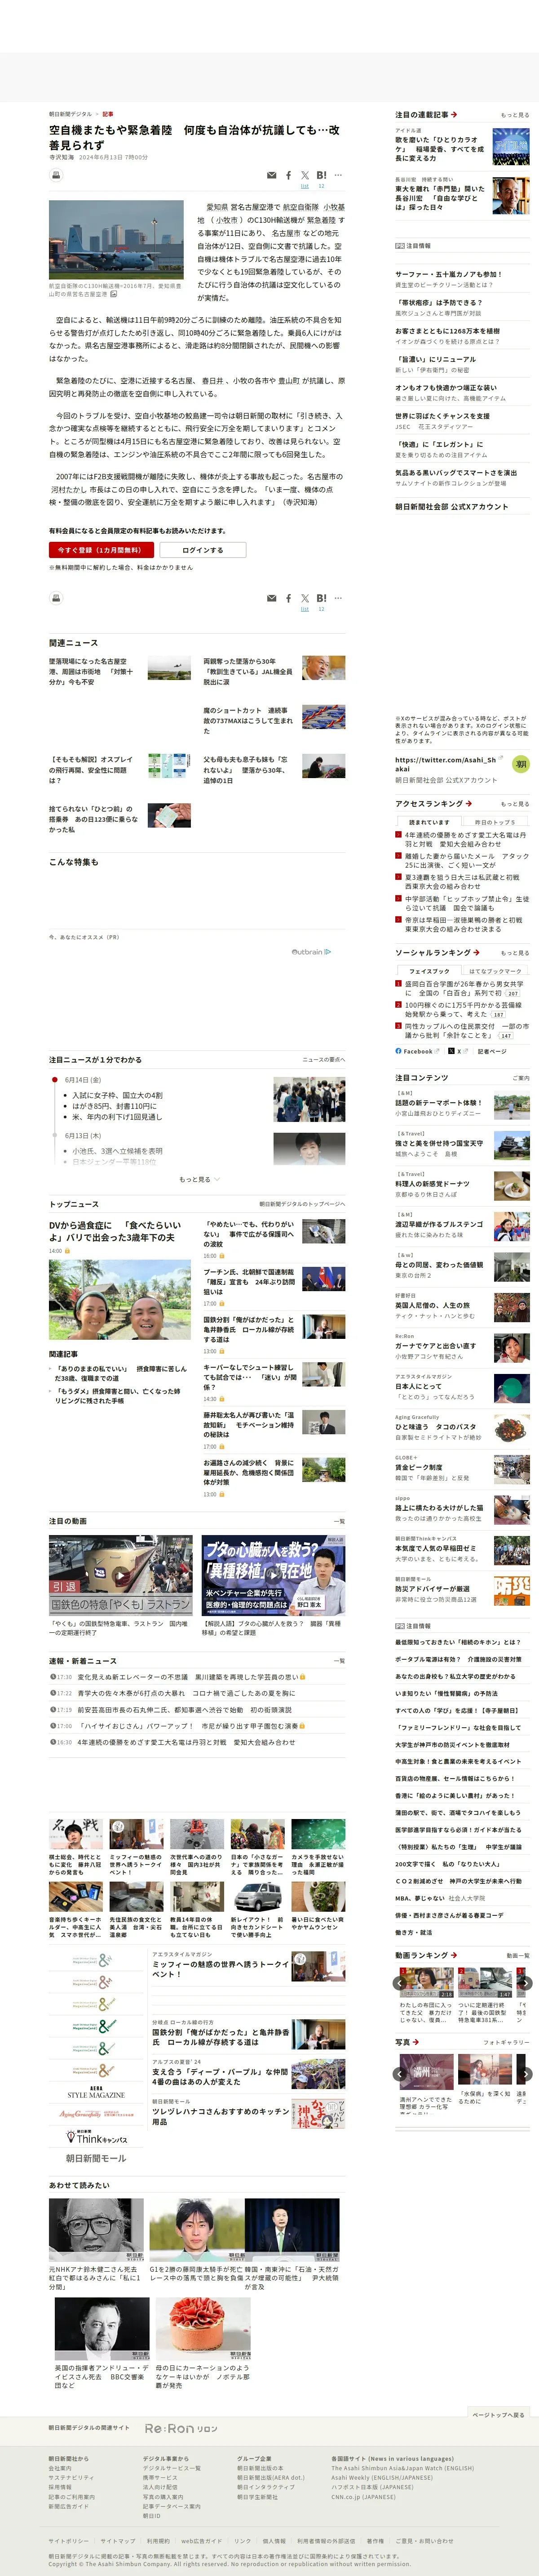The height and width of the screenshot is (2576, 539).
Task: Click the print icon above the article
Action: click(56, 175)
